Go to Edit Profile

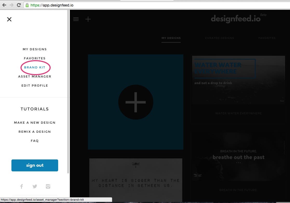click(35, 85)
